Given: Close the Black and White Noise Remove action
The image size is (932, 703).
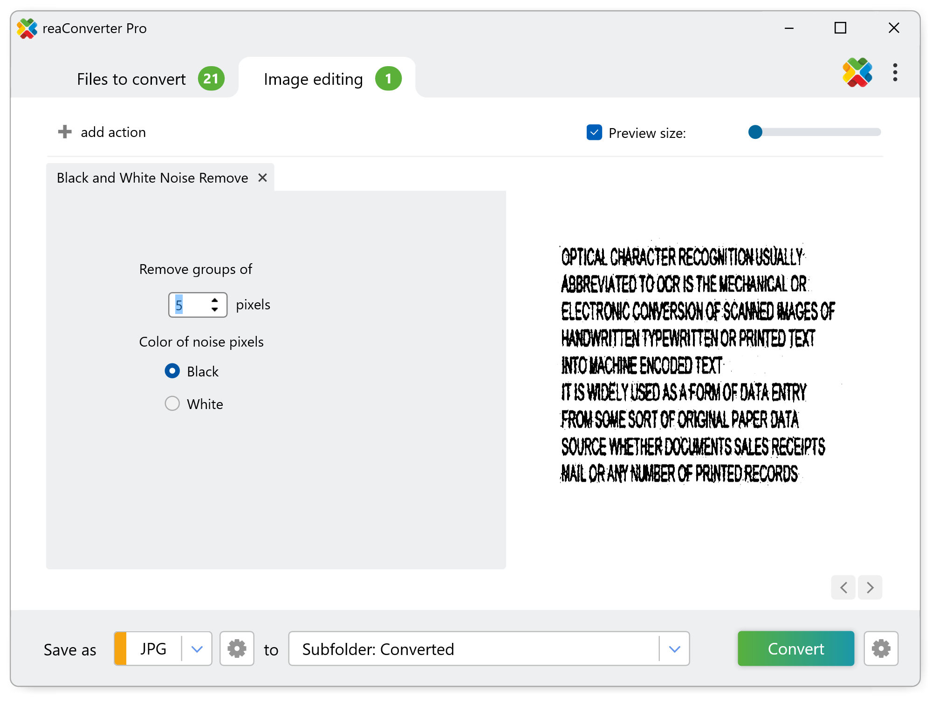Looking at the screenshot, I should (262, 177).
